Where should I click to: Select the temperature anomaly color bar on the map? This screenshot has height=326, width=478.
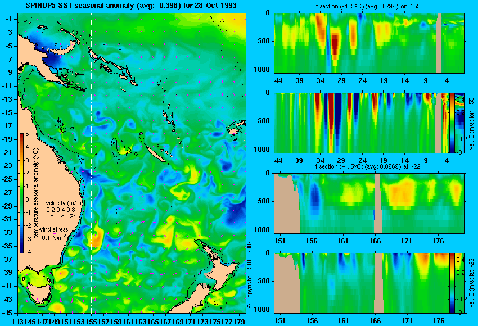22,193
